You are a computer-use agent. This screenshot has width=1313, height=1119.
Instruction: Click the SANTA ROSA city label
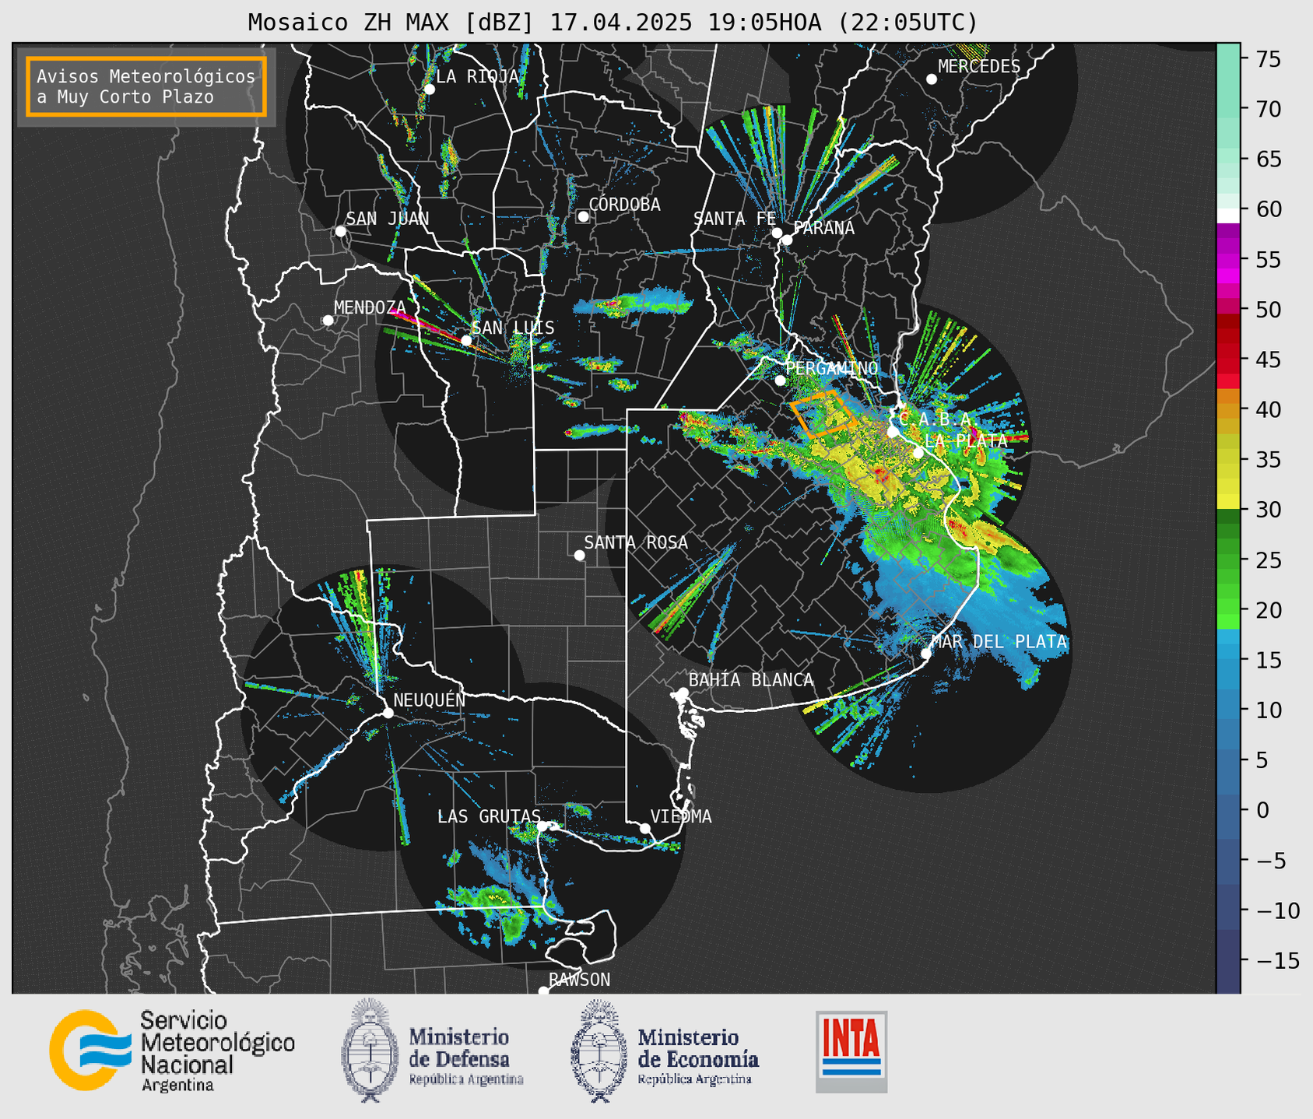pyautogui.click(x=636, y=542)
